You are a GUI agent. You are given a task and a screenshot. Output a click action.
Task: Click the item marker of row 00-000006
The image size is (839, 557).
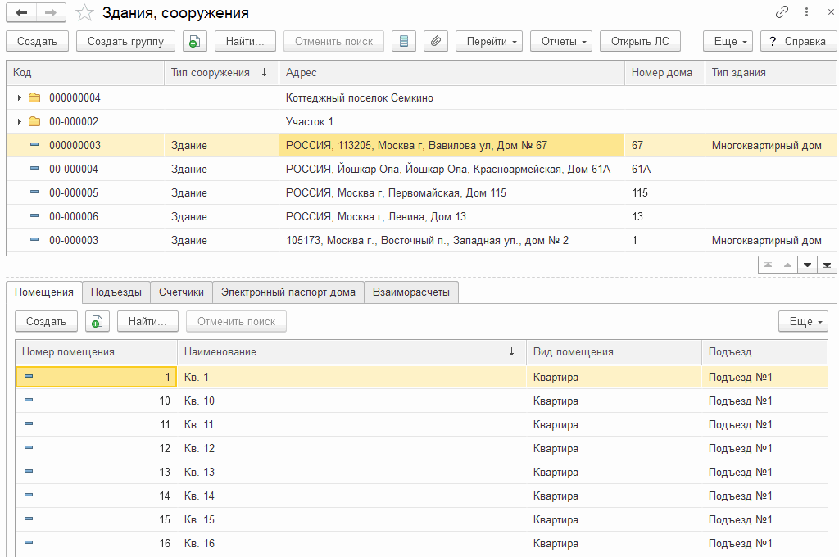(x=34, y=215)
